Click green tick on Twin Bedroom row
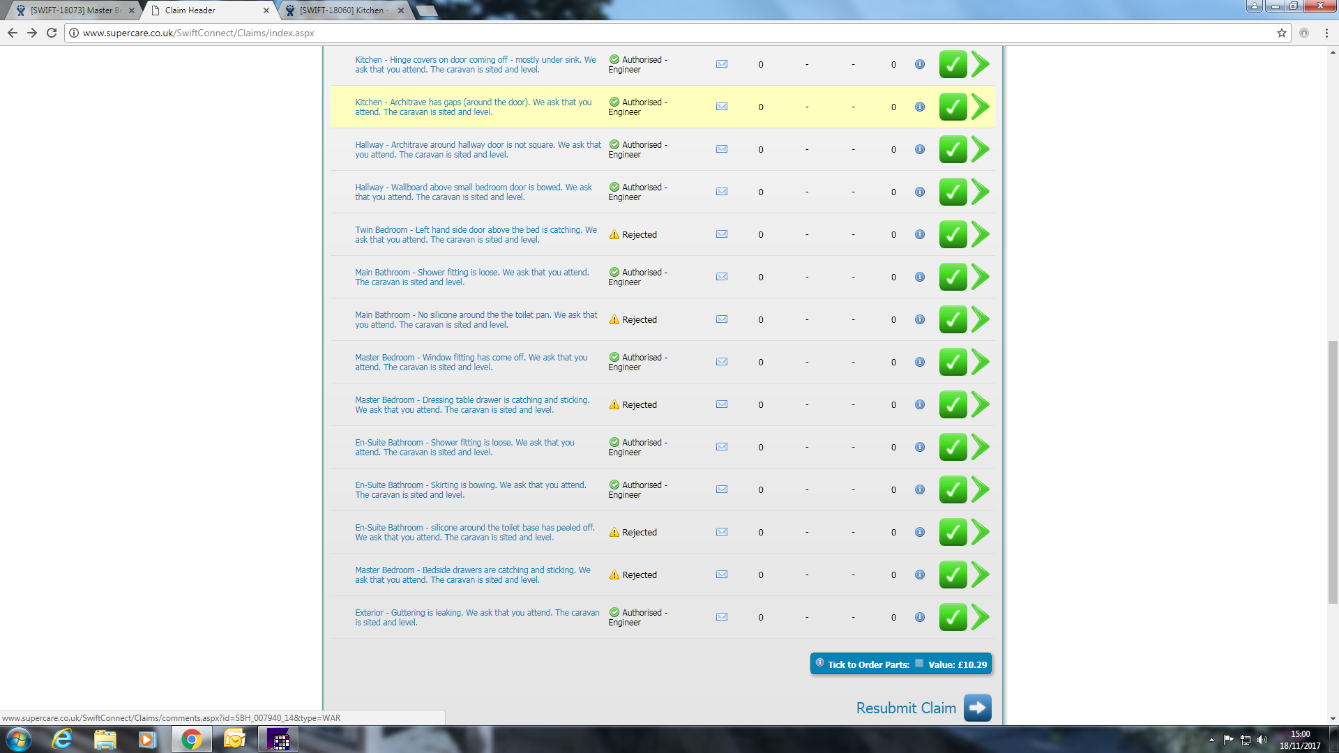 [953, 234]
